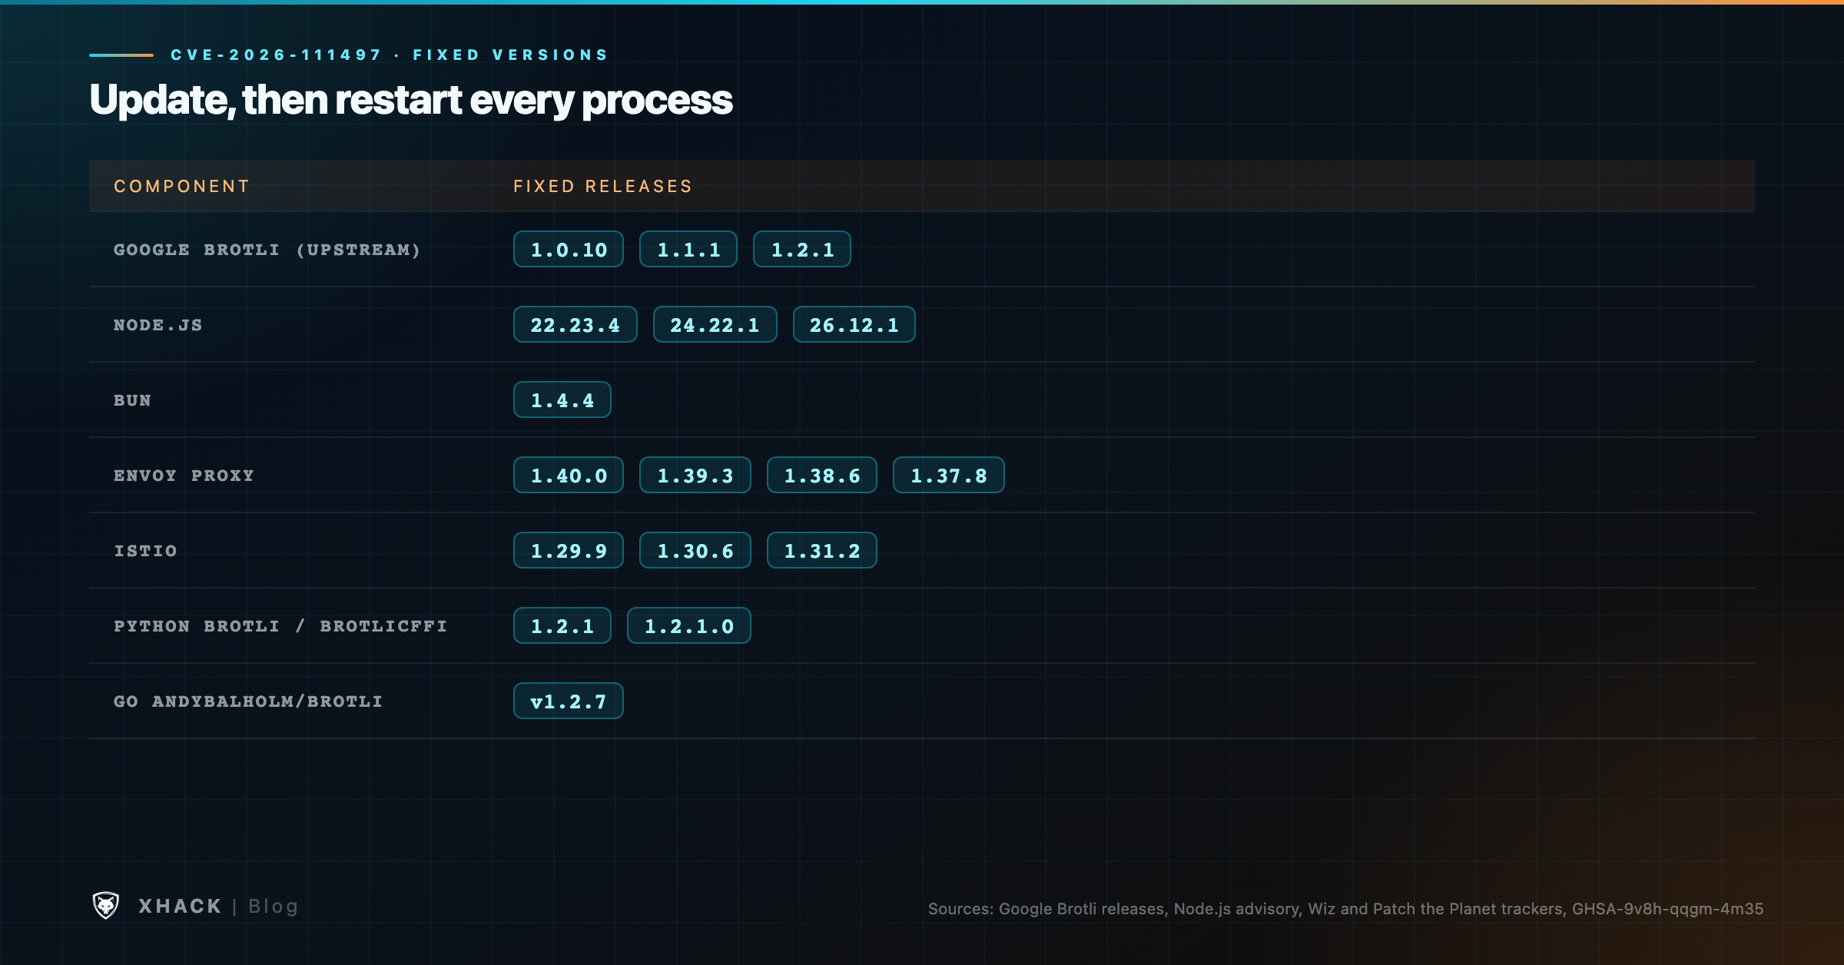This screenshot has width=1844, height=965.
Task: Click the Node.js 22.23.4 version badge
Action: tap(575, 324)
